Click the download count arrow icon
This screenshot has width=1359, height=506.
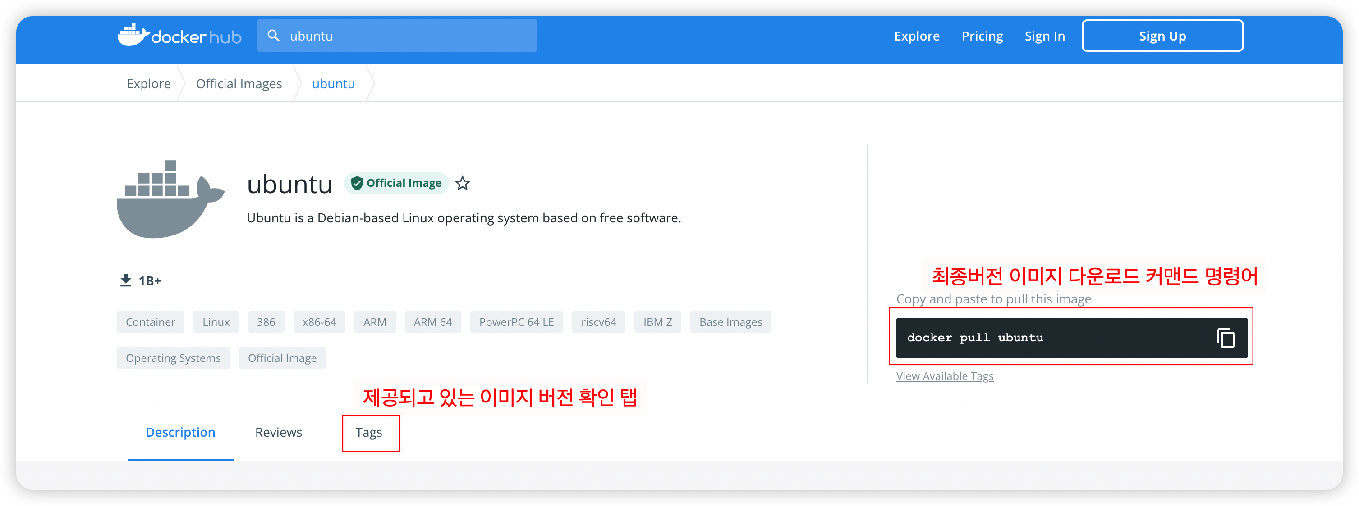point(125,280)
